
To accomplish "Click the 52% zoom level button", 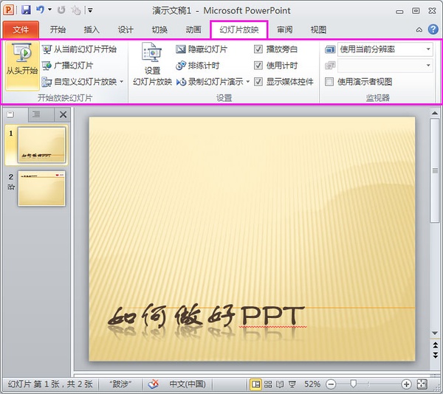I will tap(312, 384).
